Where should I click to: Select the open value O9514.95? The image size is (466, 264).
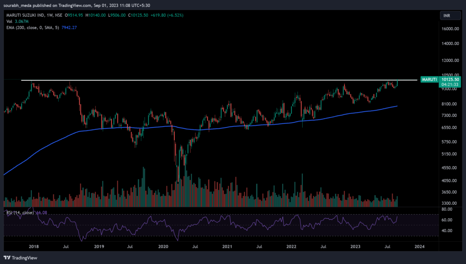click(74, 15)
